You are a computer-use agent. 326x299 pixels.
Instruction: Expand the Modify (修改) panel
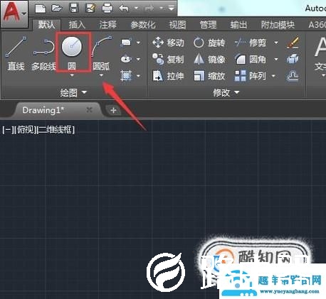point(226,92)
